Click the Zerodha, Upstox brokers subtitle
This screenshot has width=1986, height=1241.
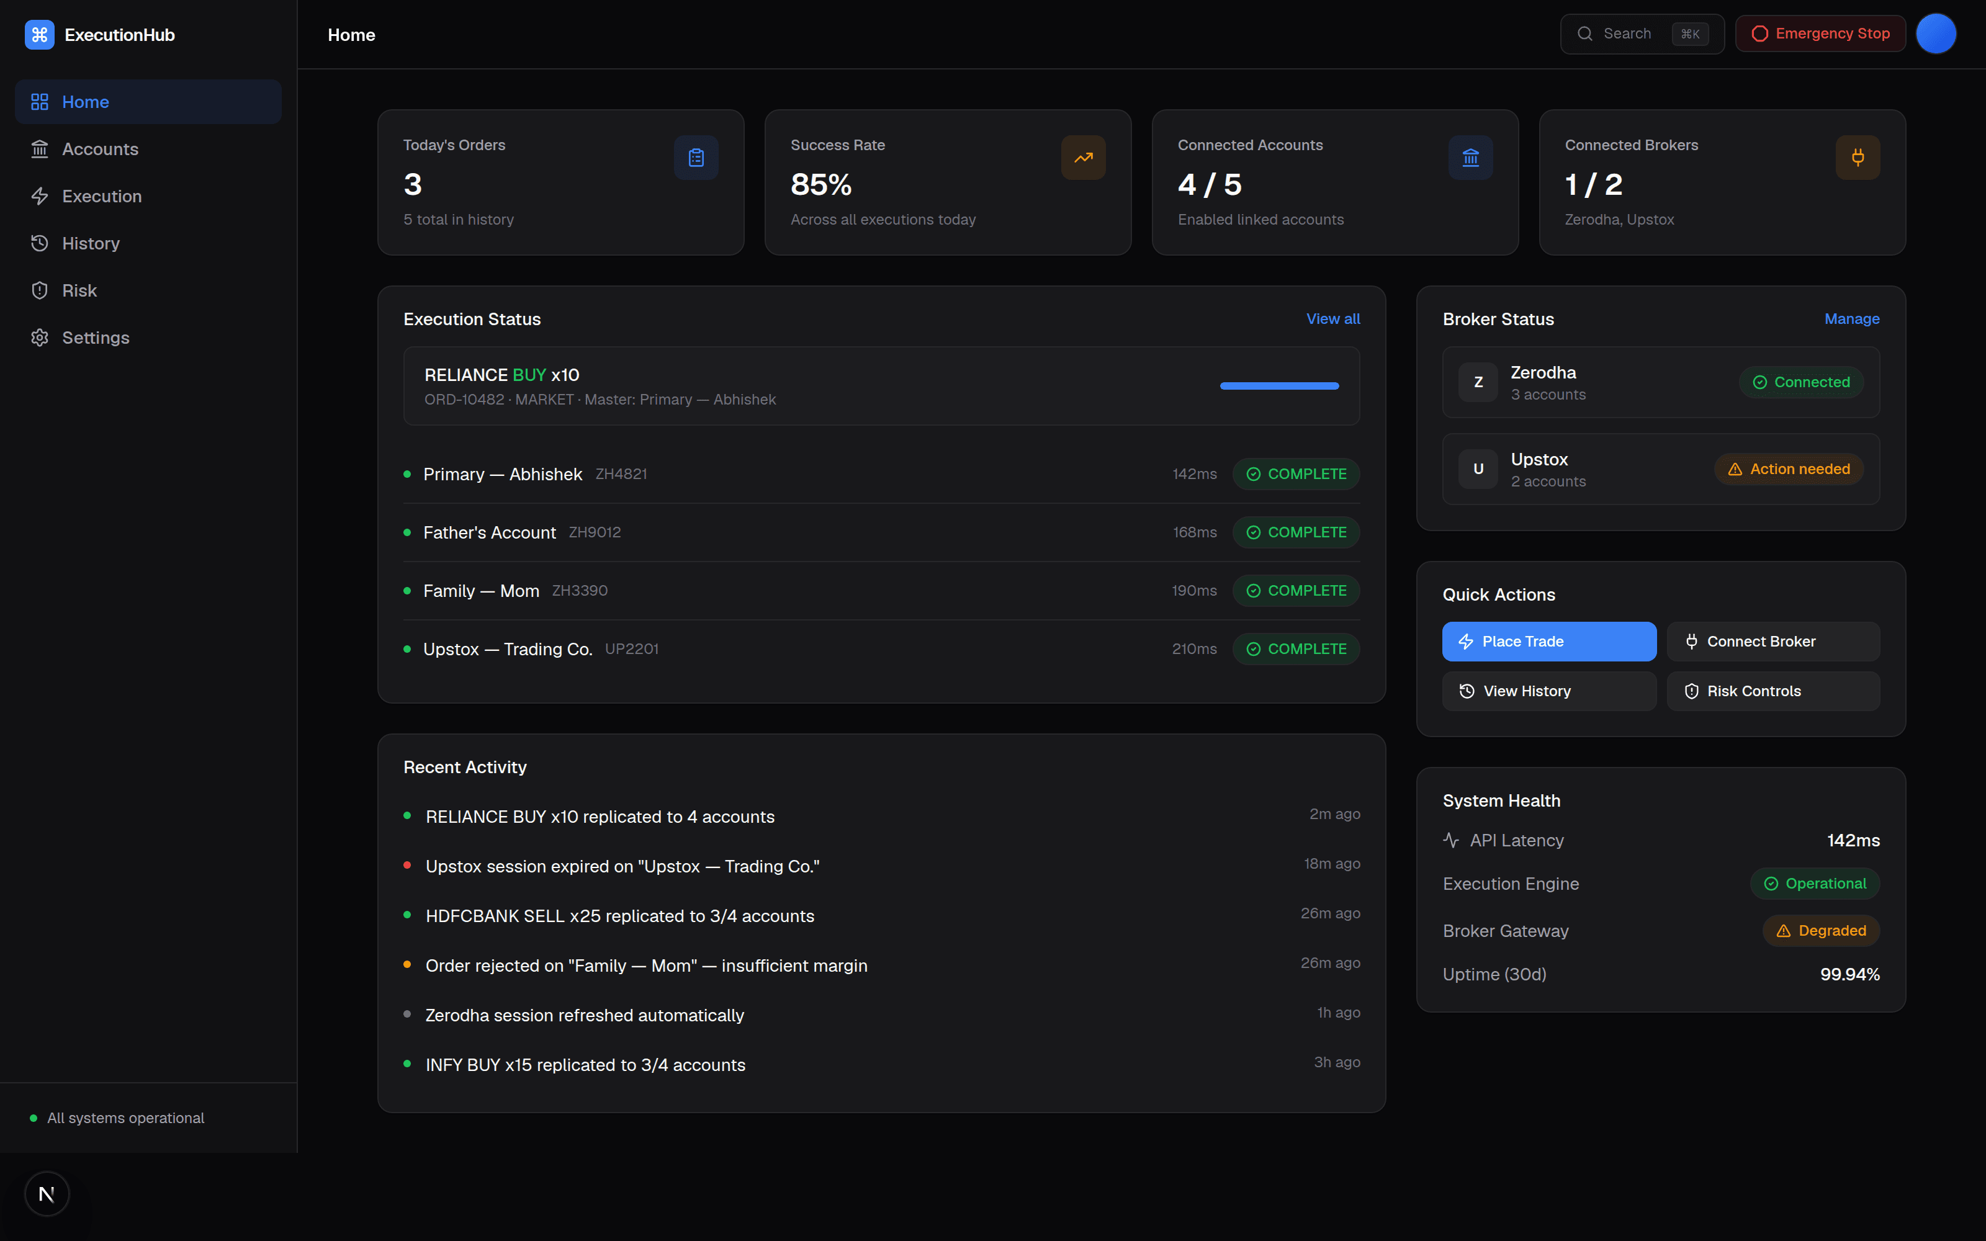pos(1619,219)
